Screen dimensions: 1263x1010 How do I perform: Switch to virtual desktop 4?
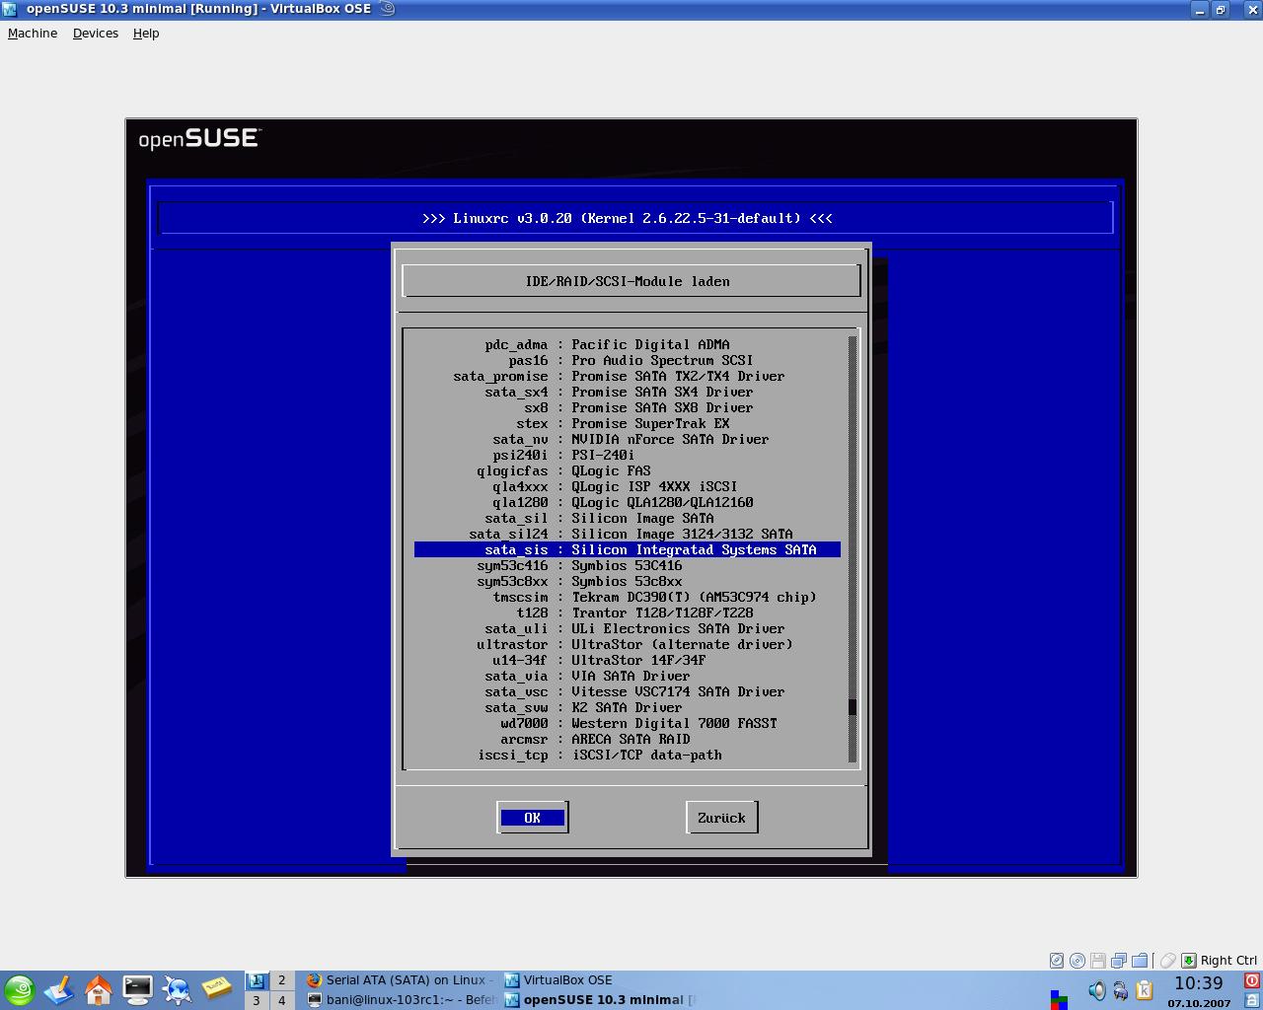click(281, 1000)
